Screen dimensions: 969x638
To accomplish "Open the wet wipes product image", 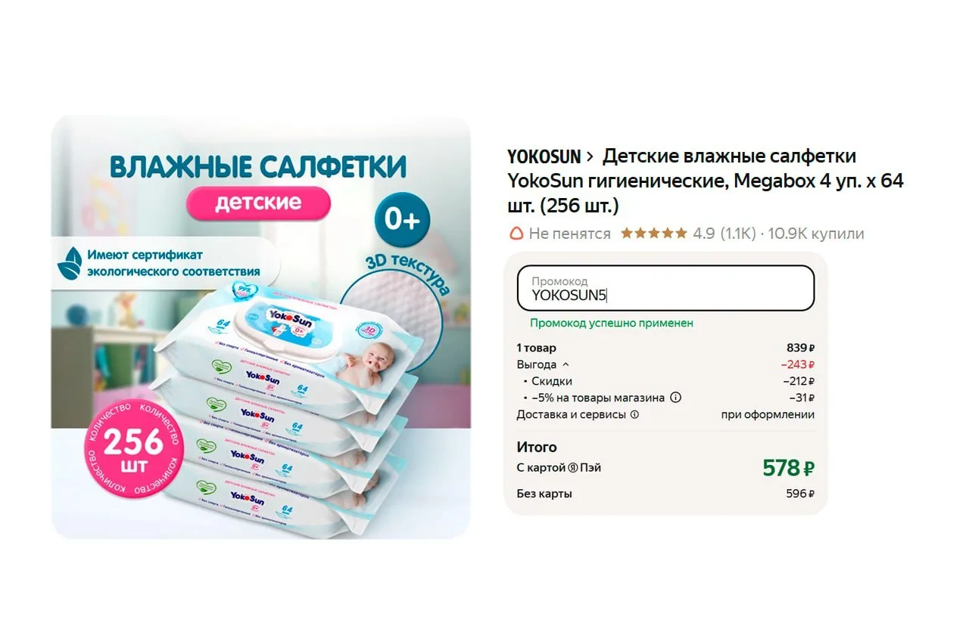I will pyautogui.click(x=261, y=327).
